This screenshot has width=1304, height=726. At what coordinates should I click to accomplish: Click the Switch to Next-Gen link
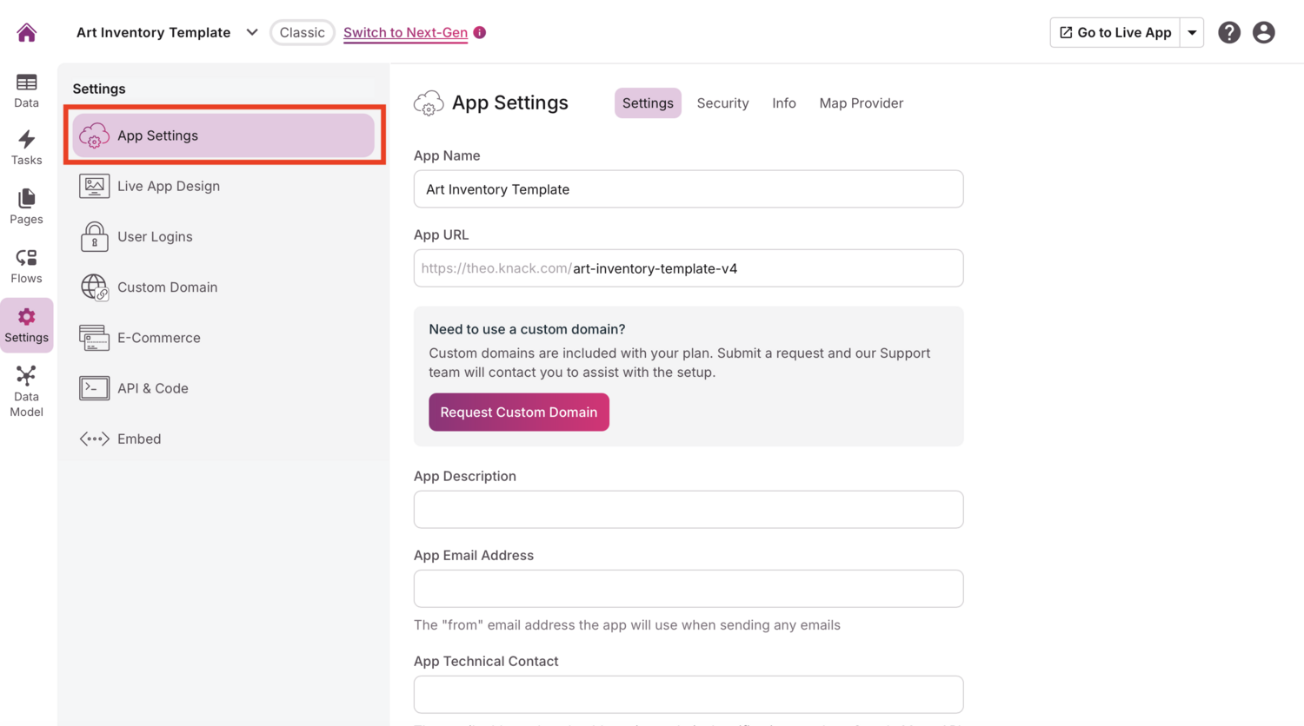pos(405,33)
